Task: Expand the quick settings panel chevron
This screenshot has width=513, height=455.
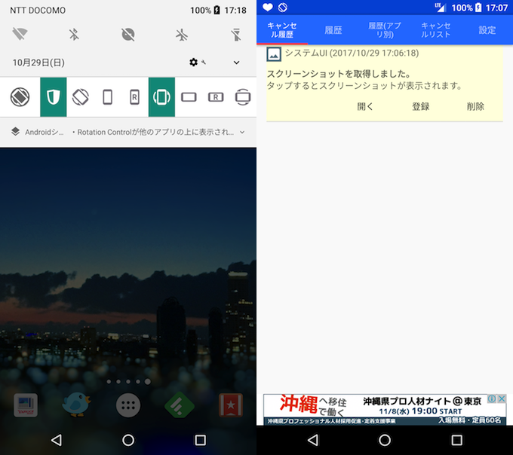Action: 236,63
